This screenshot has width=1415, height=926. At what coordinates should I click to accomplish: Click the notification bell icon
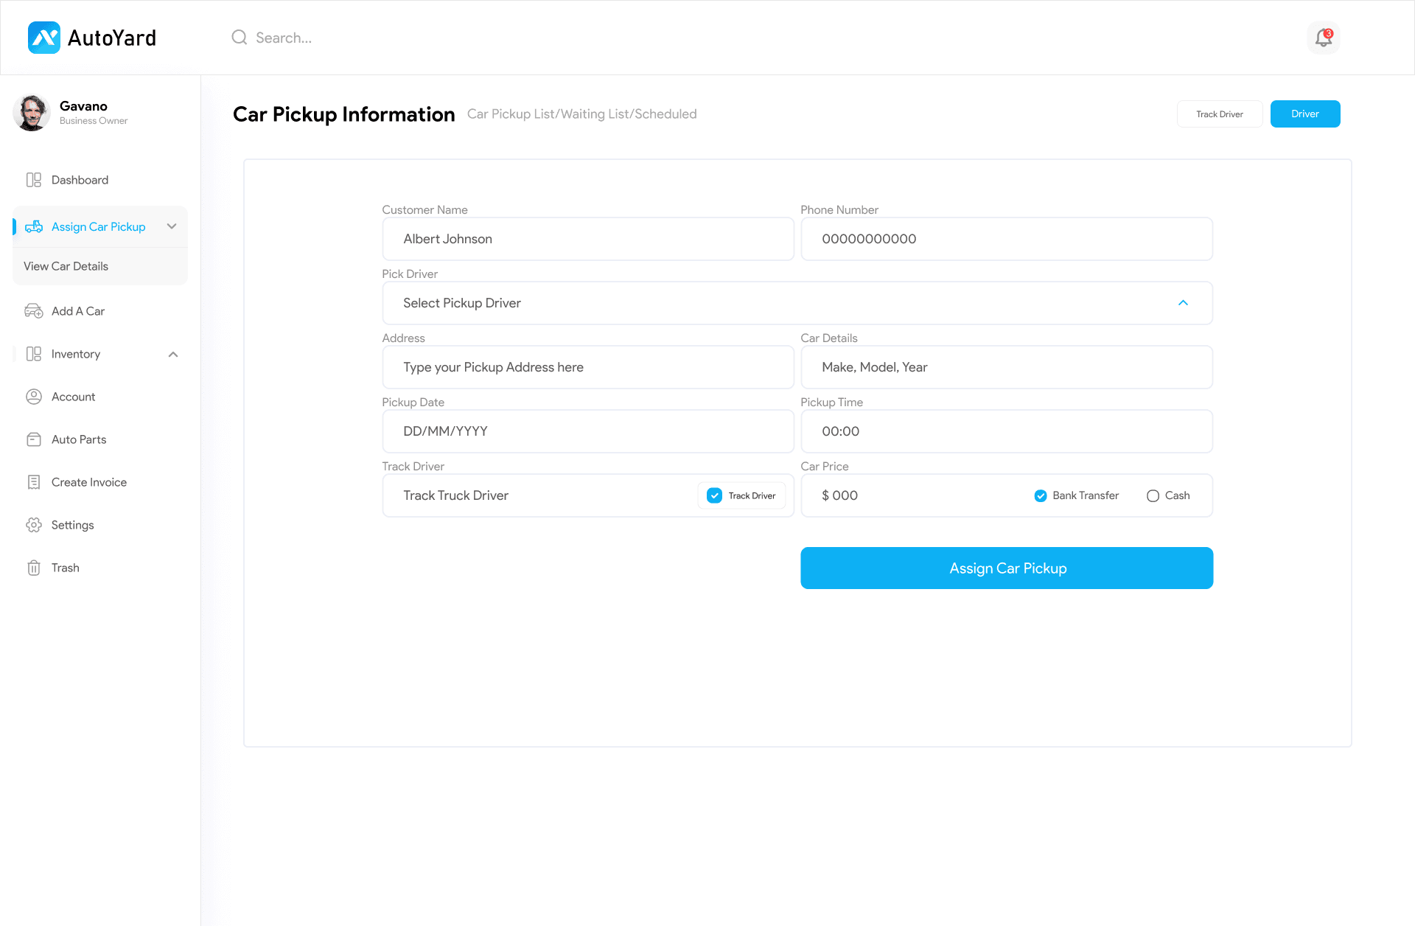click(x=1324, y=38)
